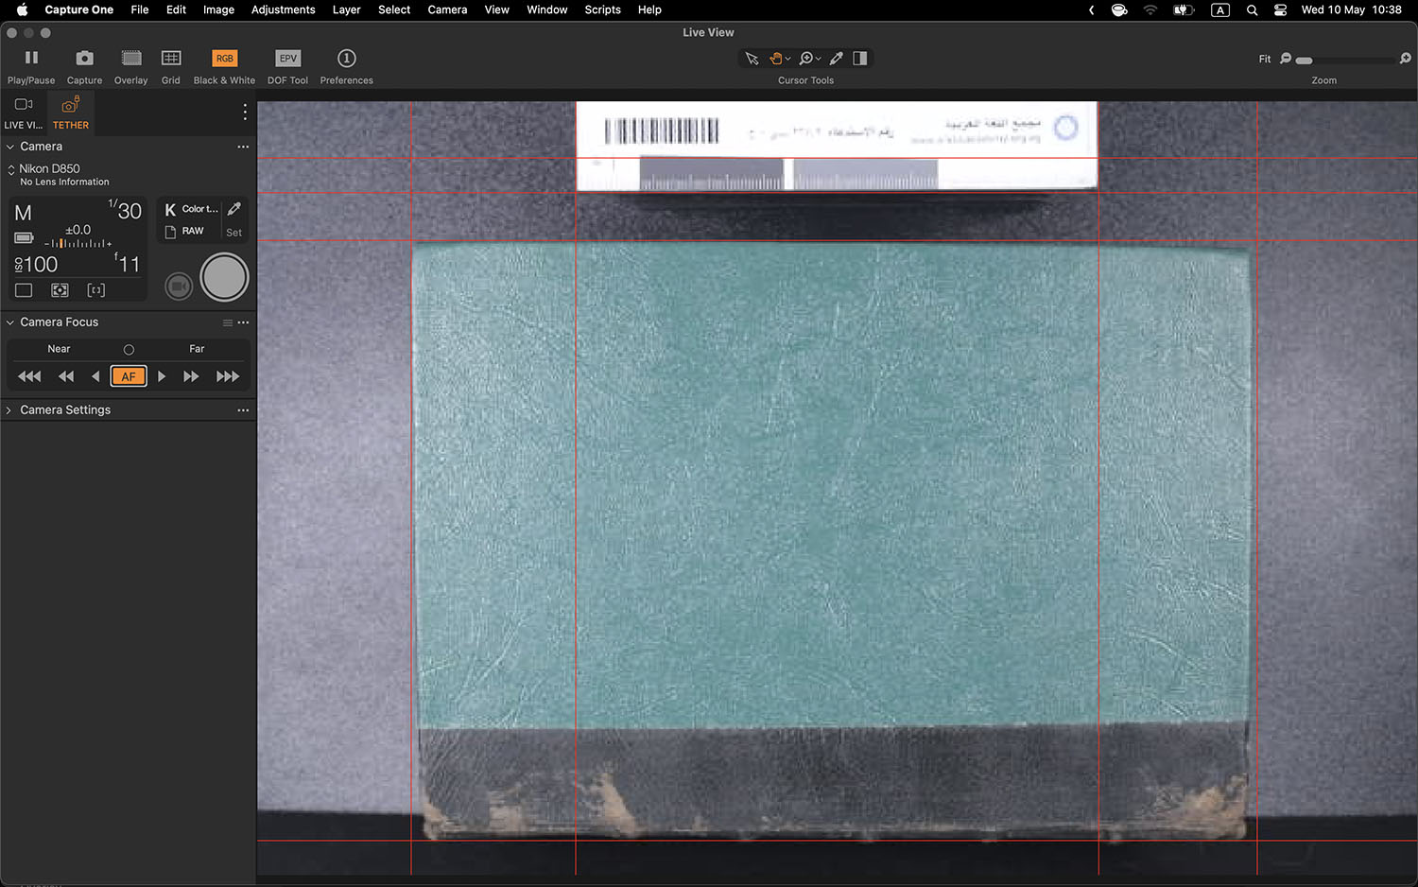Select the Pan hand cursor tool
Image resolution: width=1418 pixels, height=887 pixels.
776,59
